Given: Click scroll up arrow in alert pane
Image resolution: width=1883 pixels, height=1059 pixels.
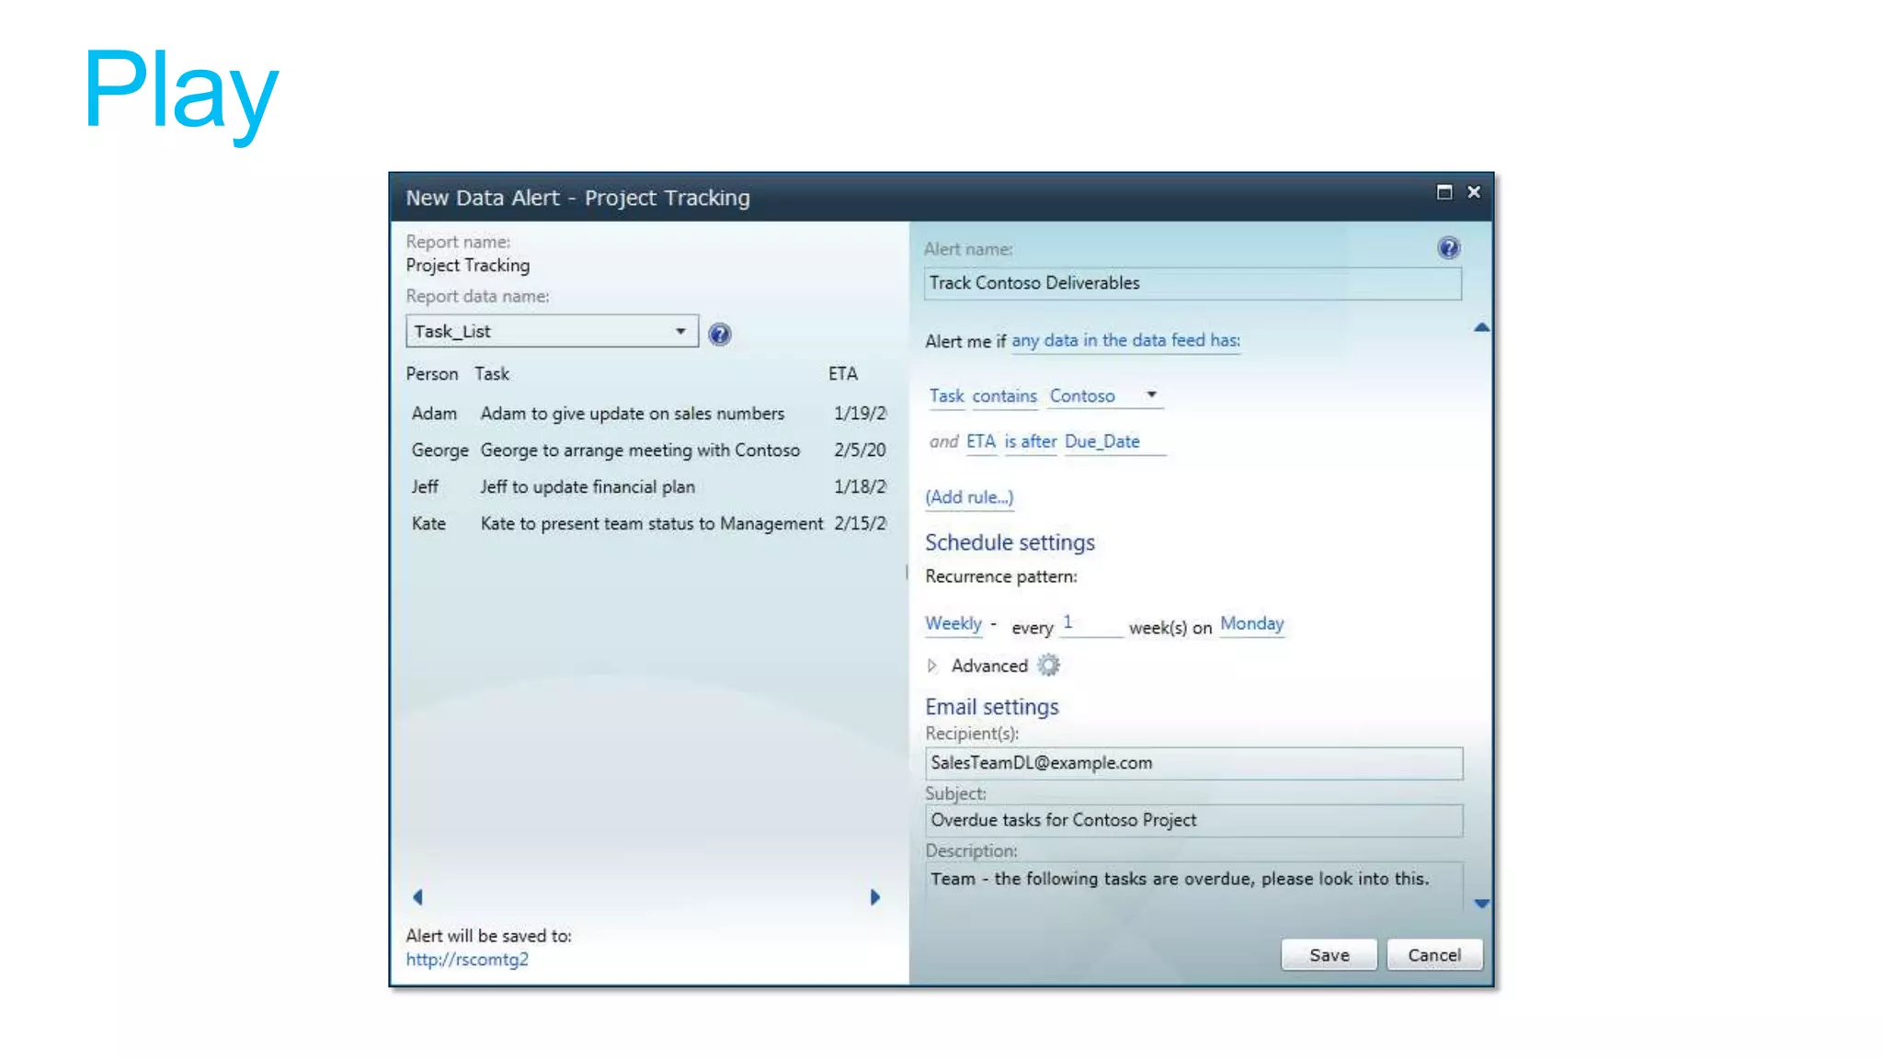Looking at the screenshot, I should pos(1481,328).
